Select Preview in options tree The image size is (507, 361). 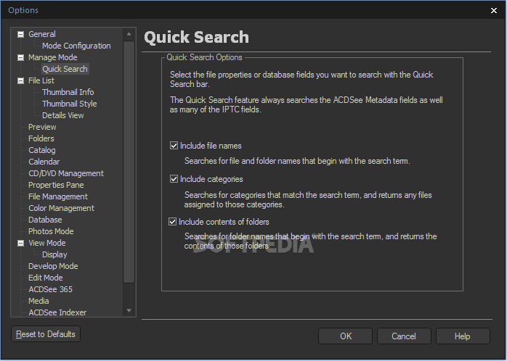point(42,127)
